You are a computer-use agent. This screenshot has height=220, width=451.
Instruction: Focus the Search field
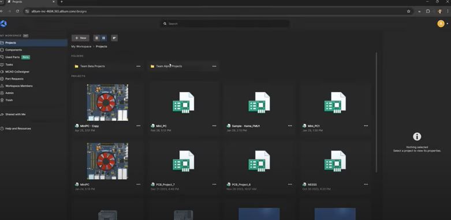tap(225, 24)
